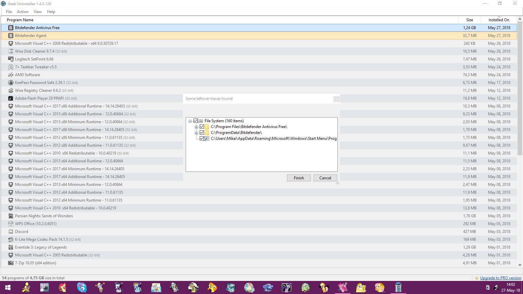Image resolution: width=523 pixels, height=294 pixels.
Task: Uncheck the C:\ProgramData\Bitdefender checkbox
Action: click(202, 133)
